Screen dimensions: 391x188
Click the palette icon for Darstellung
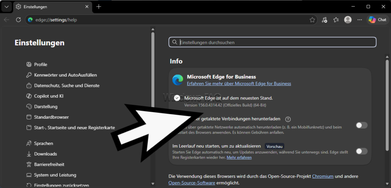29,106
